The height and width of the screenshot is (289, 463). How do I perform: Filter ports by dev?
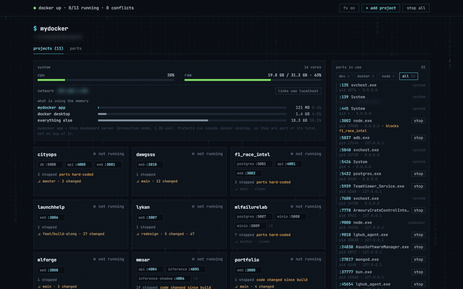(344, 76)
